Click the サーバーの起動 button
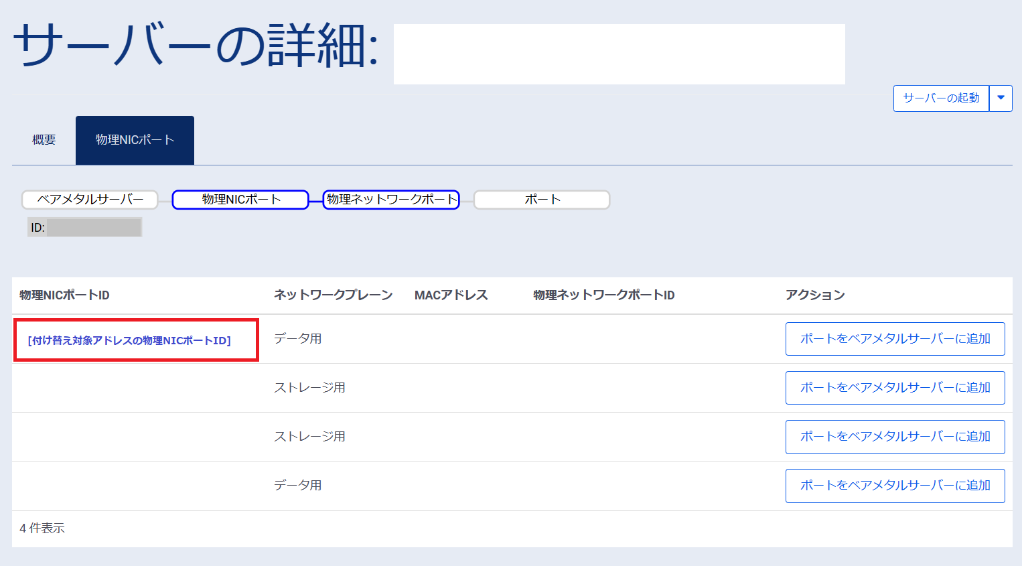Viewport: 1022px width, 566px height. click(x=941, y=98)
